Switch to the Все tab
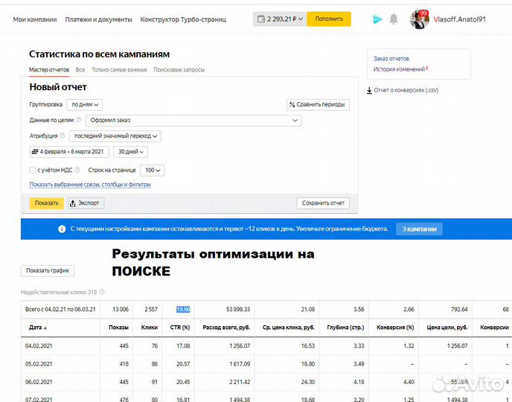 (80, 69)
